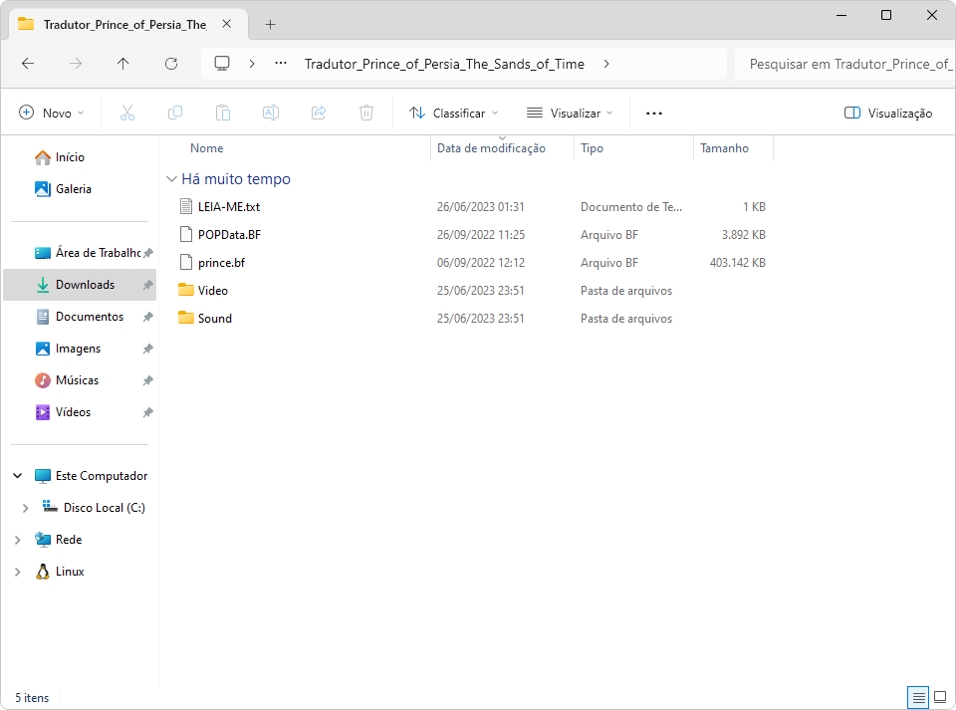The height and width of the screenshot is (710, 956).
Task: Open the Novo menu
Action: pos(52,113)
